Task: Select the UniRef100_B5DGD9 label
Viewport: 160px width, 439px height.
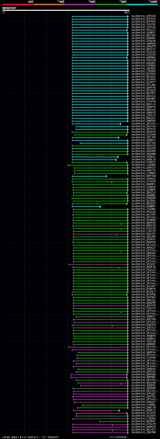Action: click(x=143, y=198)
